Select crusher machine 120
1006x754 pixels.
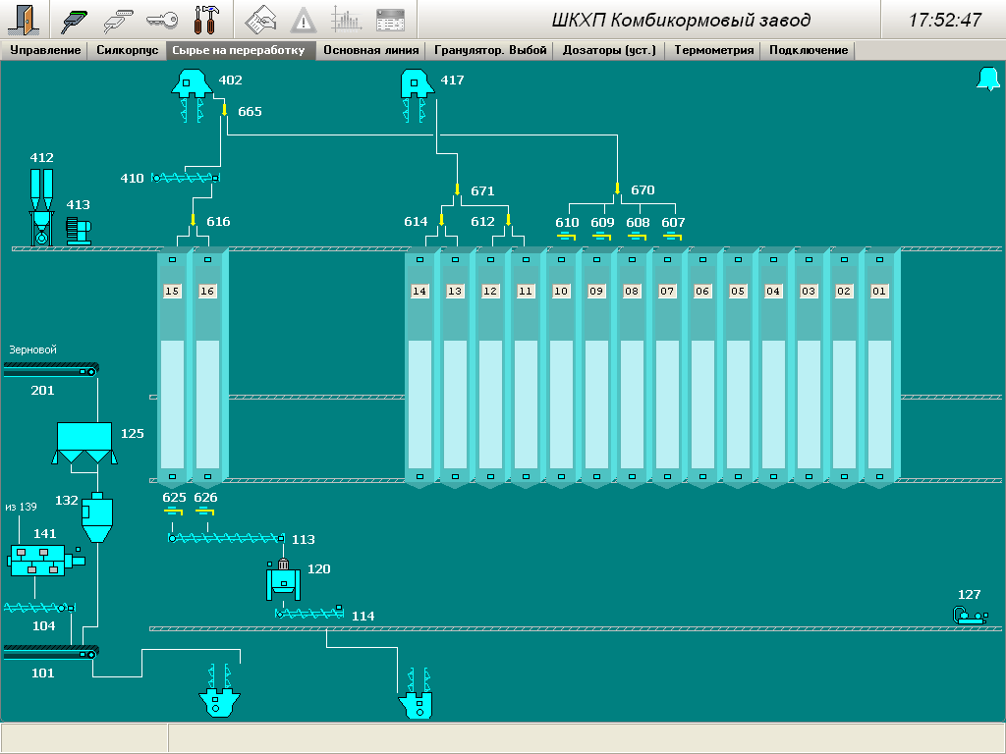(x=284, y=580)
